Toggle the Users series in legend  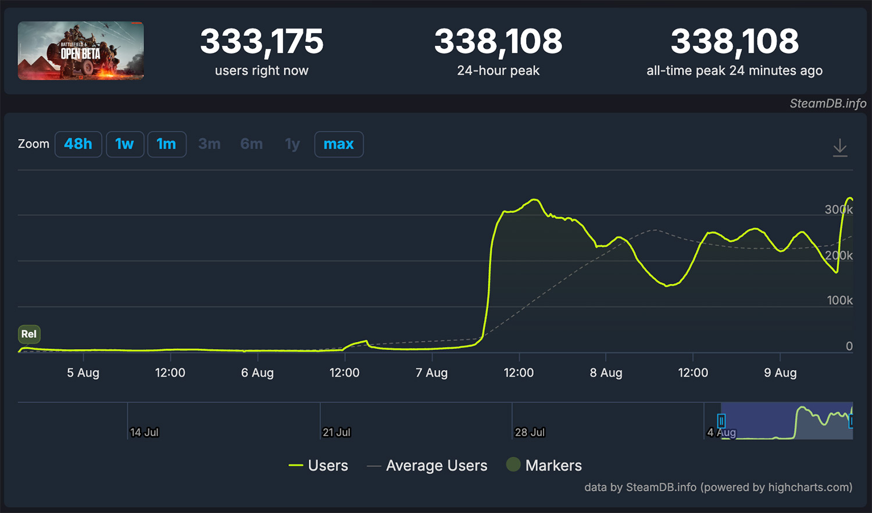(319, 465)
